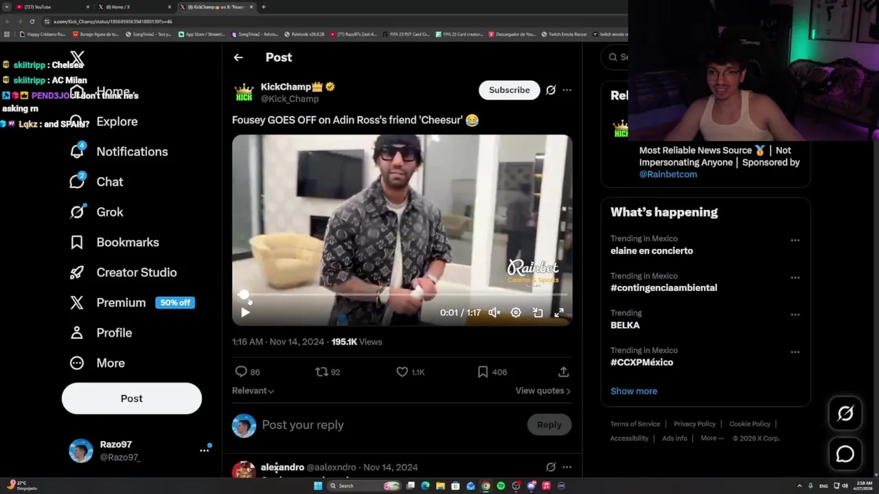This screenshot has height=494, width=879.
Task: Open the KickChamp profile avatar
Action: pyautogui.click(x=244, y=93)
